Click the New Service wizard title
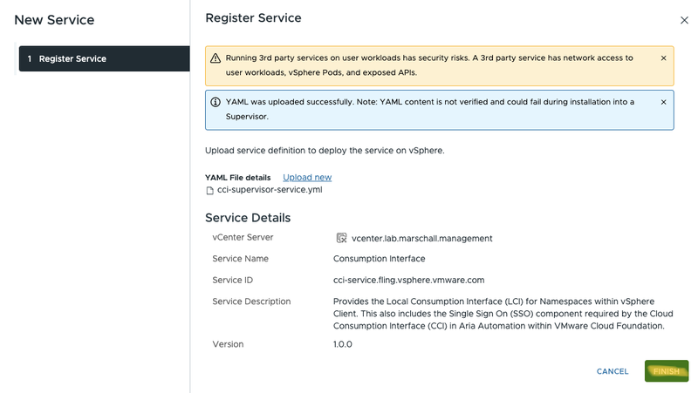The height and width of the screenshot is (393, 698). (54, 19)
